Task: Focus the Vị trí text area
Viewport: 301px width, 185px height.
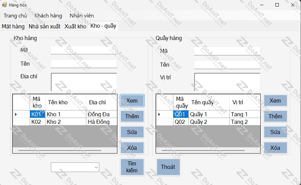Action: coord(227,82)
